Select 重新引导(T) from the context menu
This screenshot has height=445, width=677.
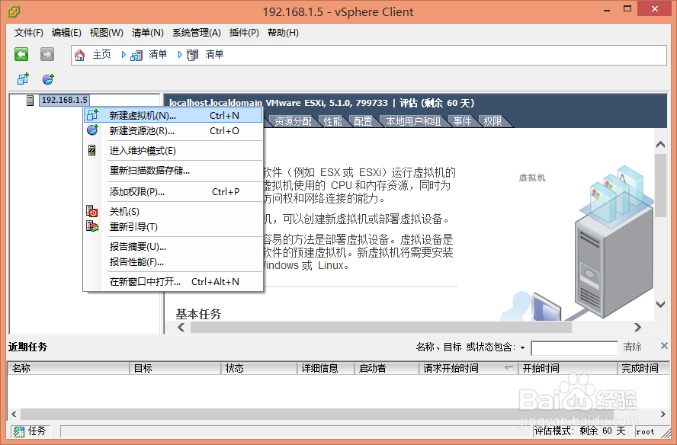pyautogui.click(x=173, y=226)
